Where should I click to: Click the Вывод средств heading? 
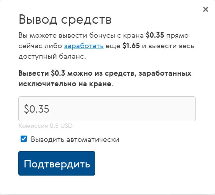point(65,19)
